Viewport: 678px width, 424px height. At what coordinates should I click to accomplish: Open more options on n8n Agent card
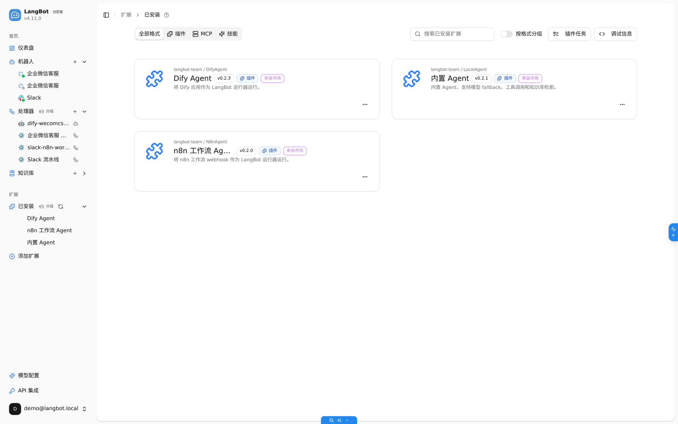pyautogui.click(x=365, y=177)
